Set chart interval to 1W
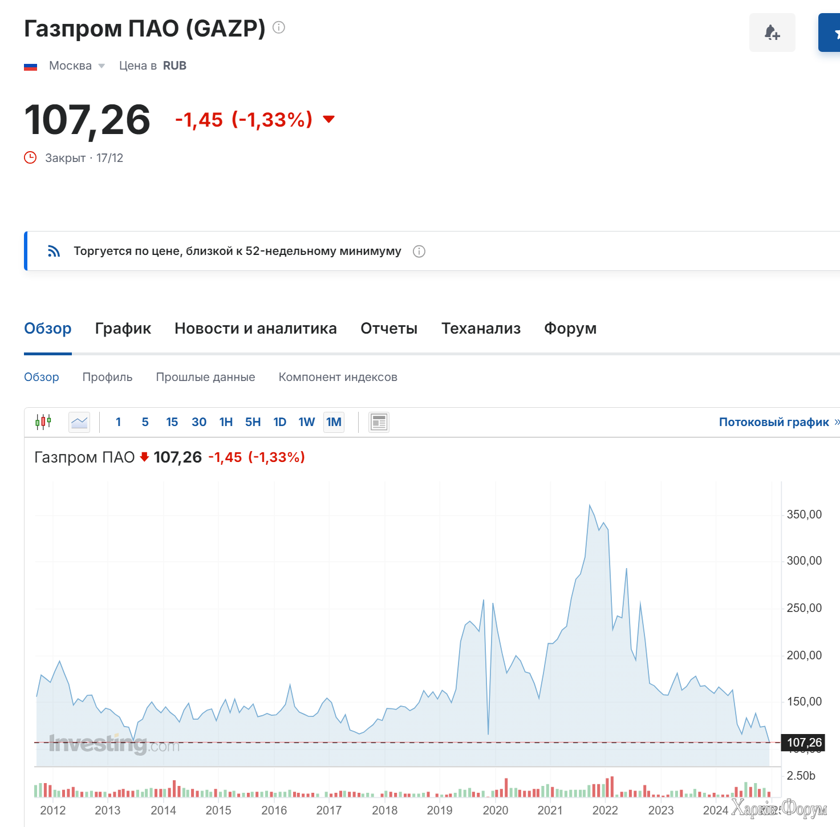 point(306,422)
